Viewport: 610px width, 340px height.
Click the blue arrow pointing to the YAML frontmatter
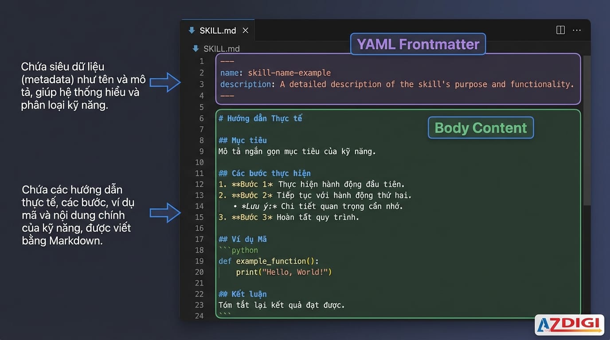(165, 83)
